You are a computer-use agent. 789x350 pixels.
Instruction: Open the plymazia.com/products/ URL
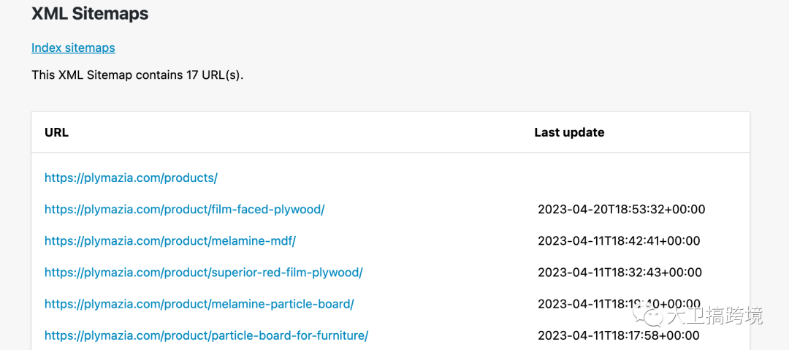131,178
